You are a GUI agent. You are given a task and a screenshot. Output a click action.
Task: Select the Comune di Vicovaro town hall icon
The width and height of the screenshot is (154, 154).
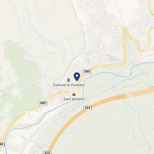[x=69, y=80]
